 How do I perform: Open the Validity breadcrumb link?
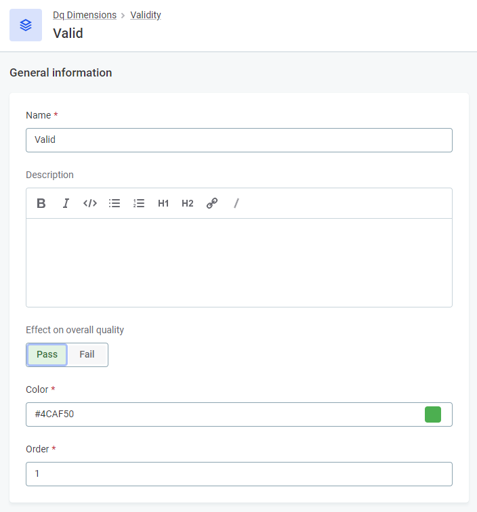click(x=146, y=15)
